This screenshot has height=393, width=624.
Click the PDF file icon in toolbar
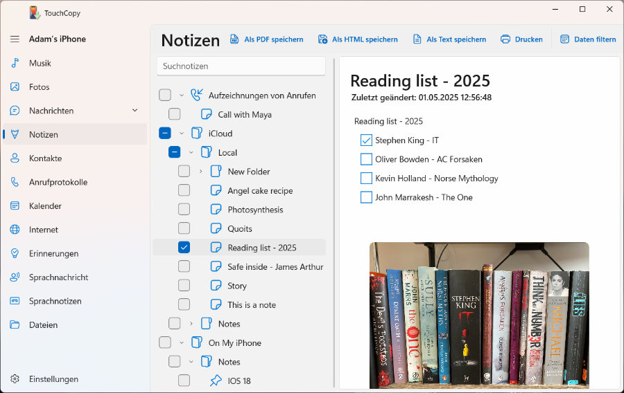click(234, 39)
